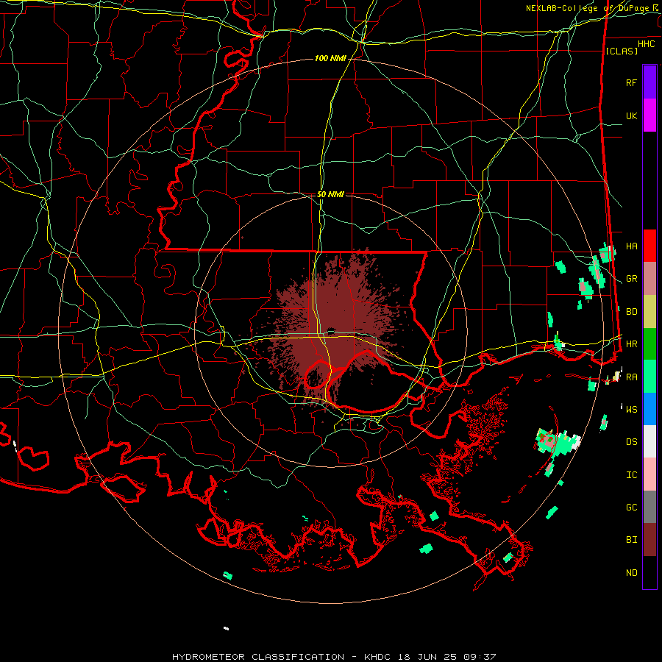Click the IC legend label
This screenshot has width=662, height=662.
pos(631,475)
